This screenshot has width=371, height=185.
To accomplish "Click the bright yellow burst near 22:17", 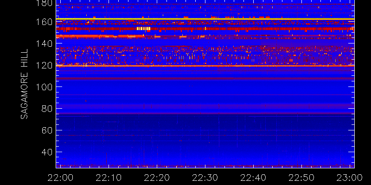I will point(144,29).
